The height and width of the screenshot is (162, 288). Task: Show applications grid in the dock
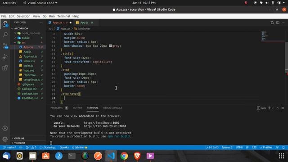(281, 156)
